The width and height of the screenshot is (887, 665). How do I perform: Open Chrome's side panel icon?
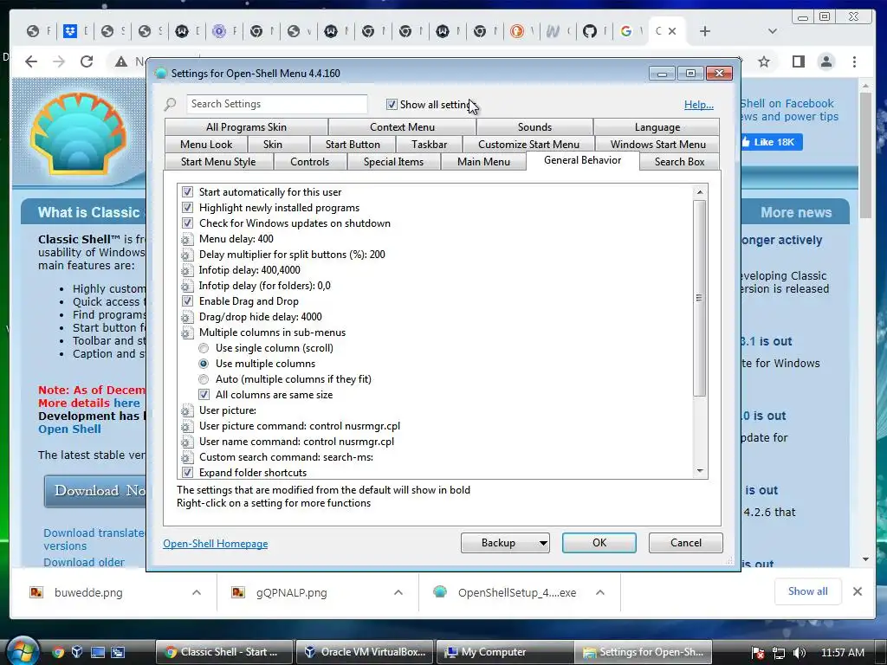coord(798,61)
